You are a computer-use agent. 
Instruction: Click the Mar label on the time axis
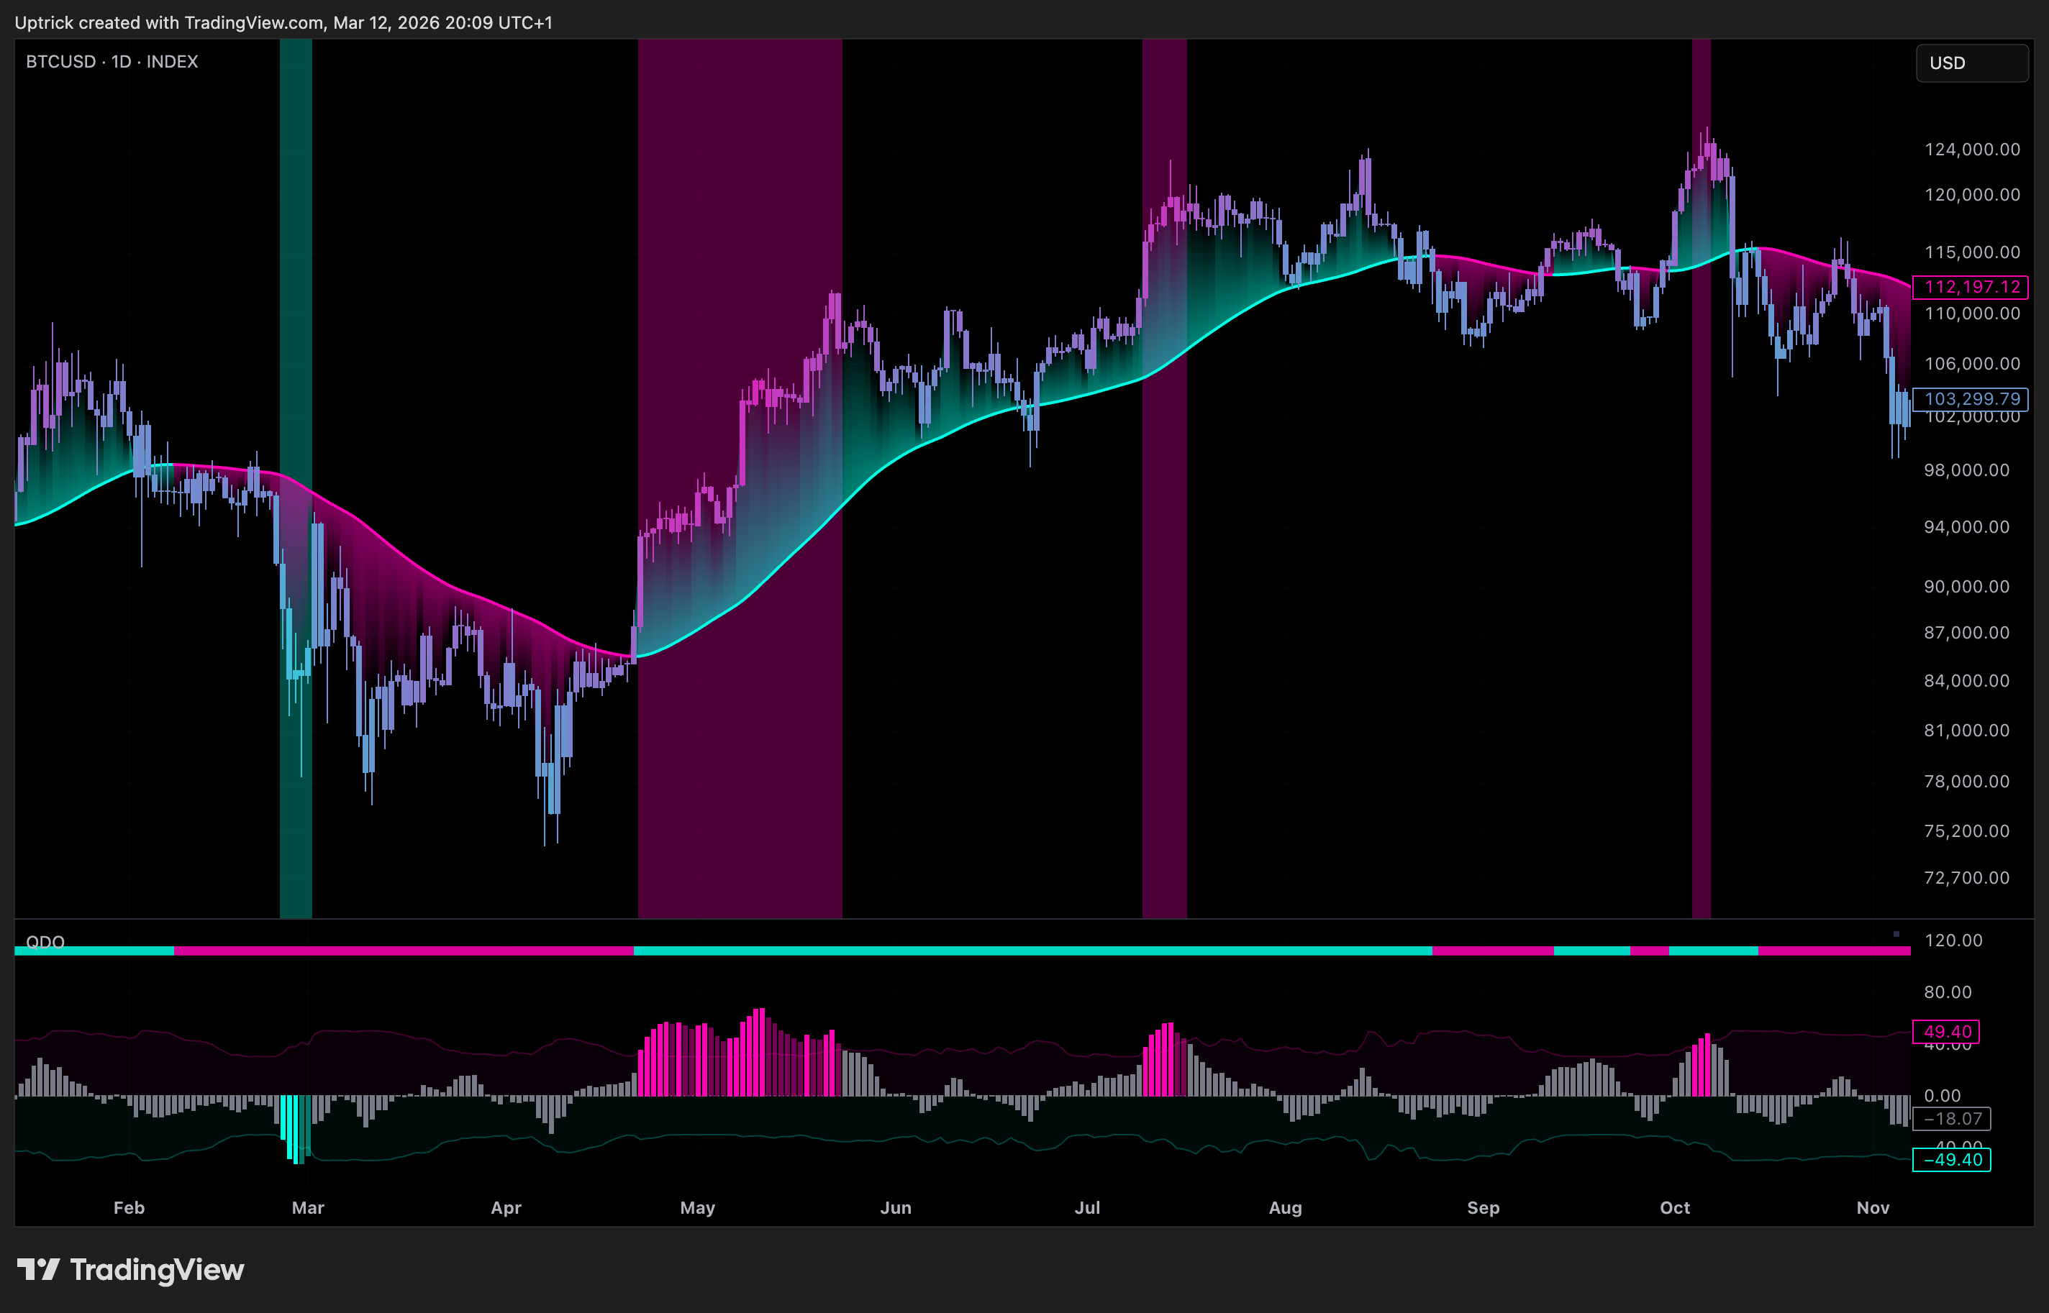pos(308,1207)
